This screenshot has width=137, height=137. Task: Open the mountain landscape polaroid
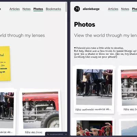(x=128, y=127)
